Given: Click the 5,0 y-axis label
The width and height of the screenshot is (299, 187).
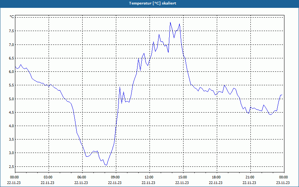Looking at the screenshot, I should 12,99.
